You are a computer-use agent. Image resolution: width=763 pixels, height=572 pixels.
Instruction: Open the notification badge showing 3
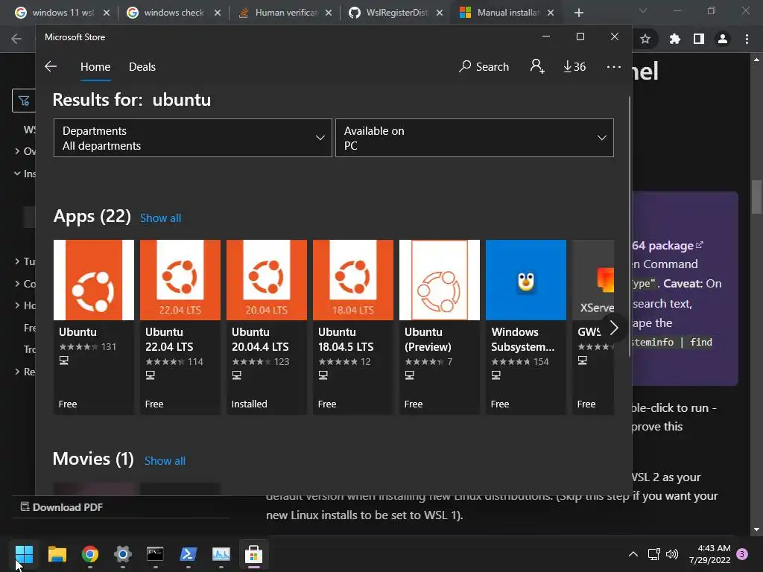coord(742,554)
